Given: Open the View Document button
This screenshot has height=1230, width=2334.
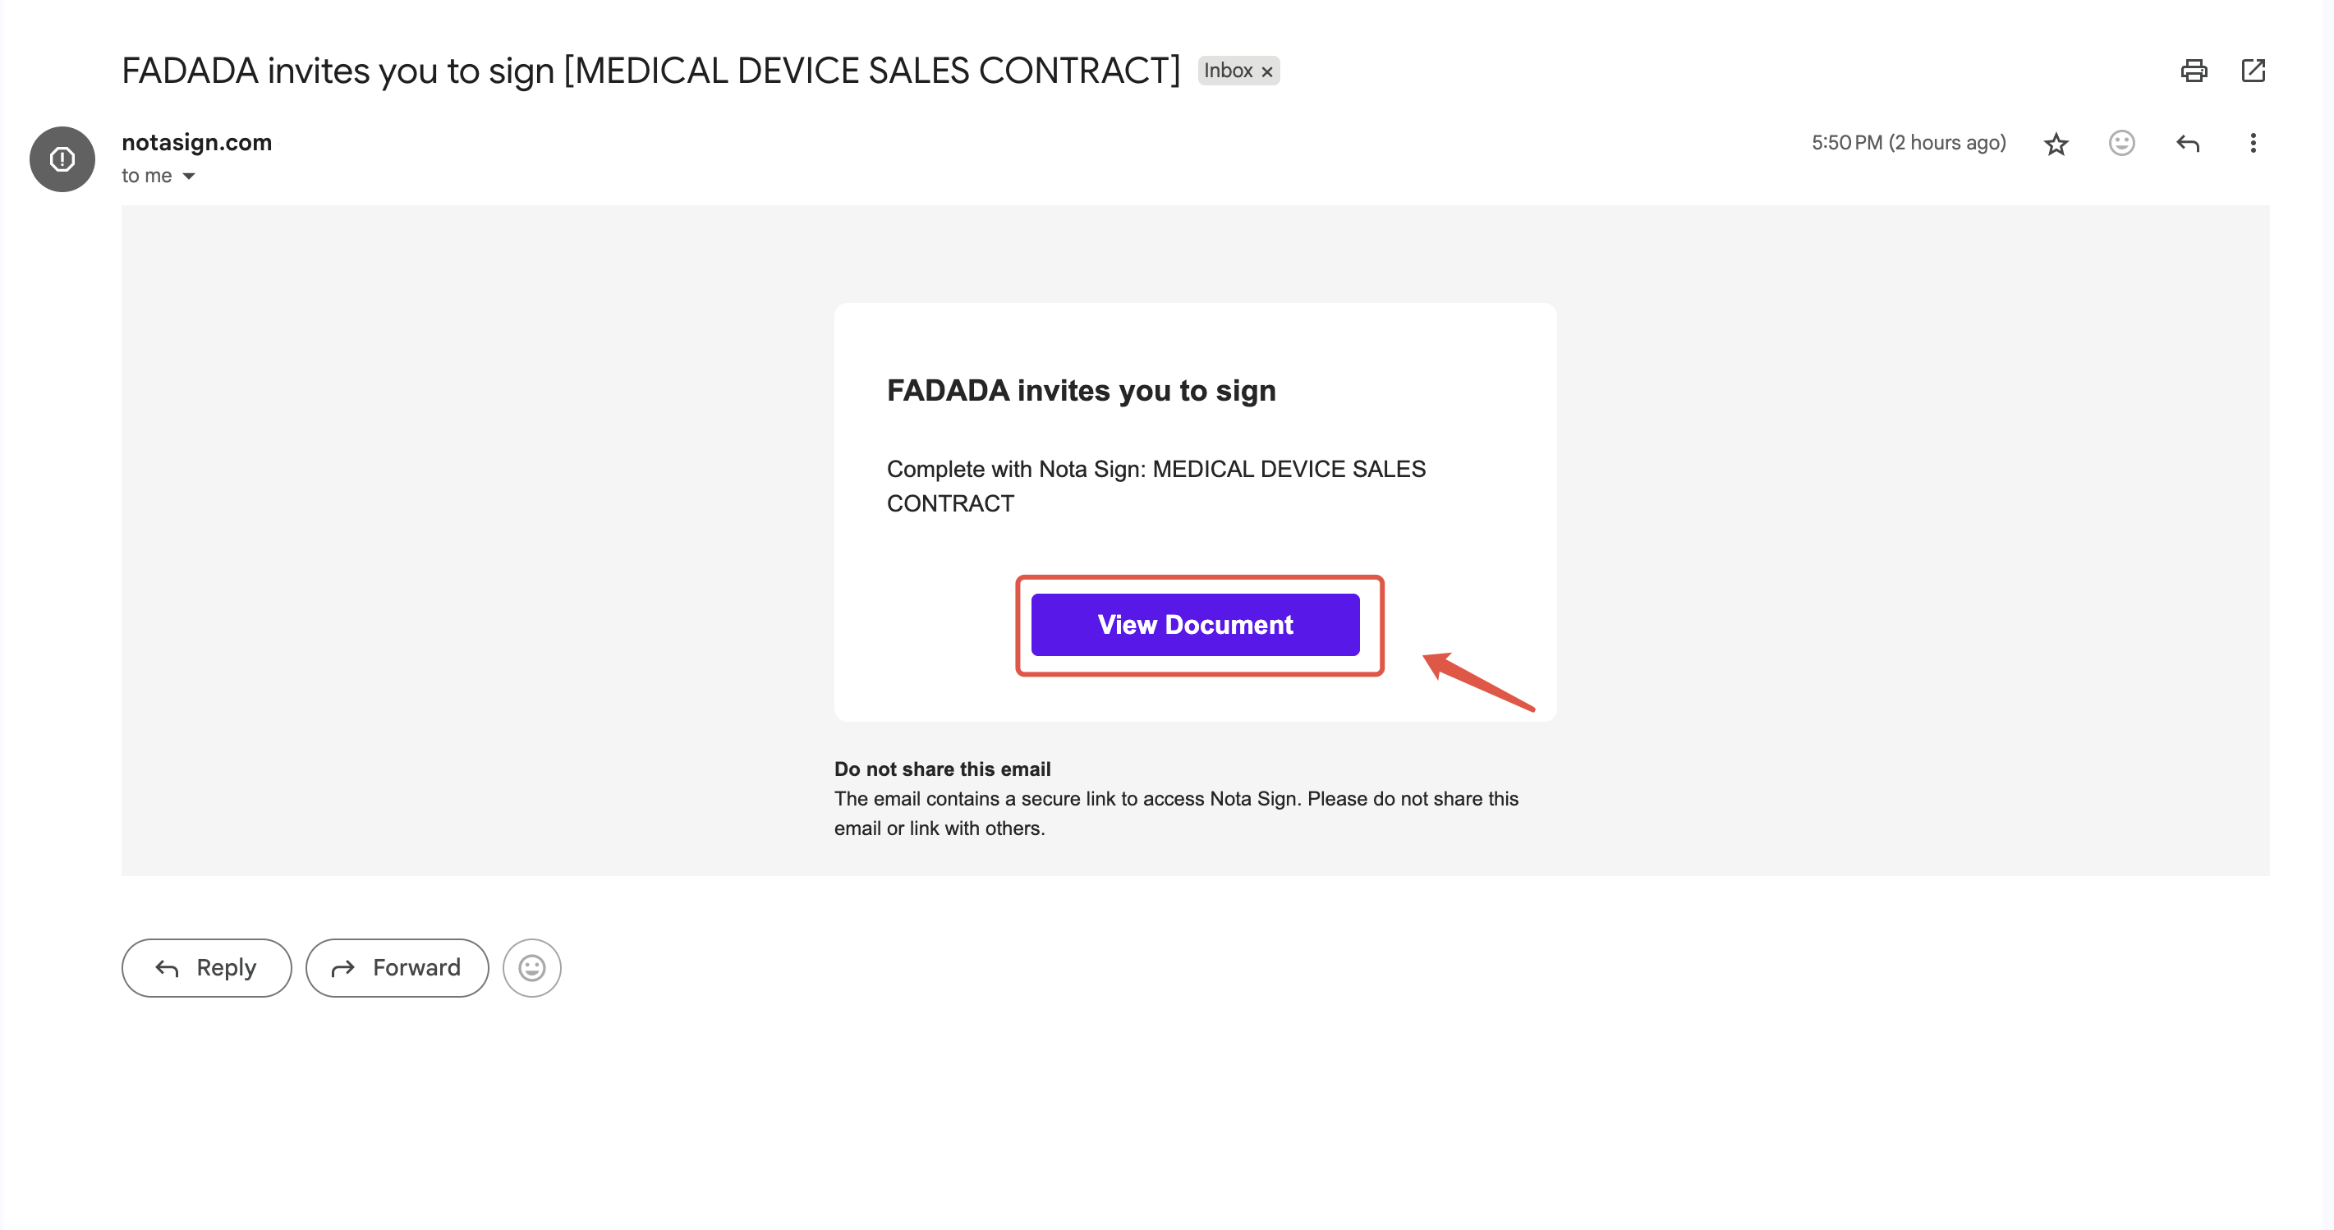Looking at the screenshot, I should (x=1194, y=624).
